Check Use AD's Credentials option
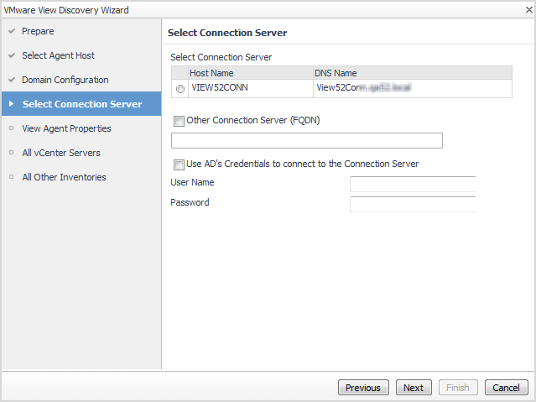The height and width of the screenshot is (402, 536). click(179, 164)
